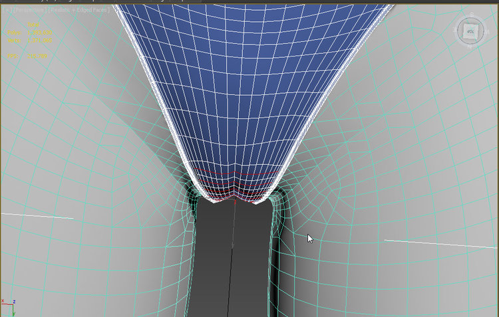Open the Perspective point-of-view viewport menu

(29, 10)
